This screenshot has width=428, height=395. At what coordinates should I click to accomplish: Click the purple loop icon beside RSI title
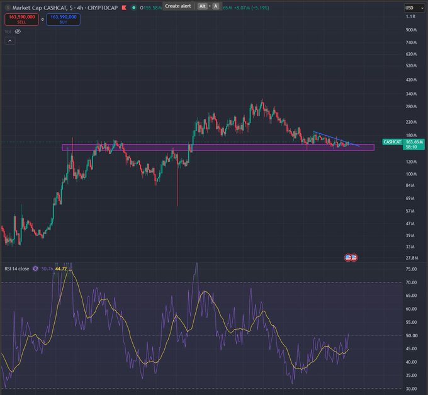point(35,269)
